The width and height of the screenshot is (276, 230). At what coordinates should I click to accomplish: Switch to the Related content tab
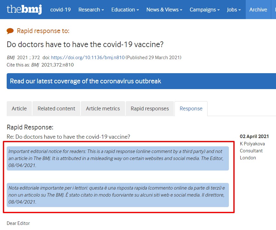pyautogui.click(x=56, y=109)
